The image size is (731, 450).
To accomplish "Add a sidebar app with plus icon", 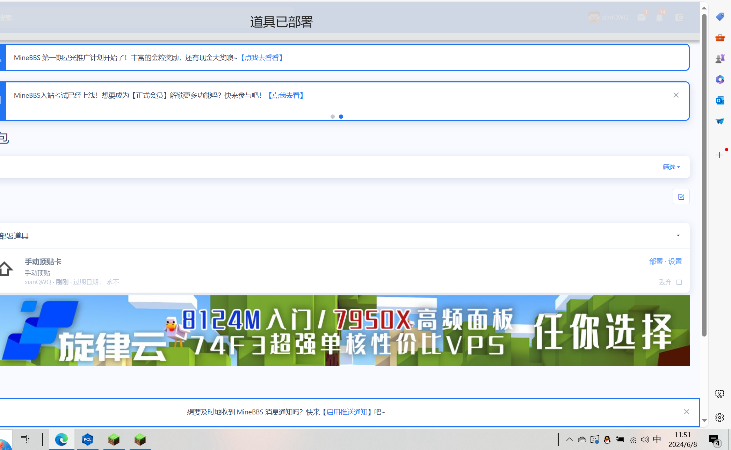I will pos(719,155).
